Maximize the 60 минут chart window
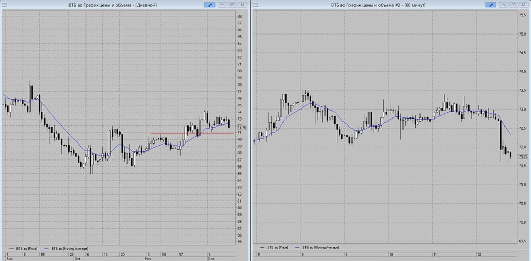531x261 pixels. point(513,5)
